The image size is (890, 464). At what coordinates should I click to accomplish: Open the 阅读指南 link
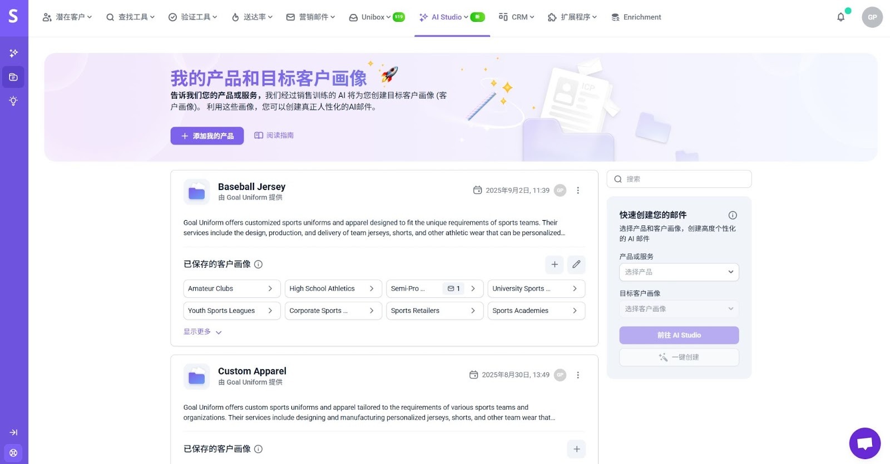tap(274, 136)
